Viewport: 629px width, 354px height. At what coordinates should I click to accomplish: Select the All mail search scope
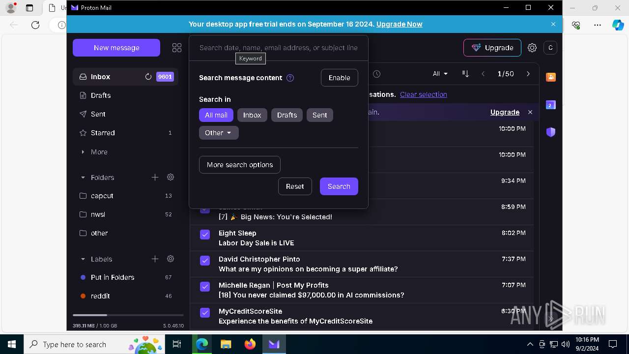click(216, 115)
